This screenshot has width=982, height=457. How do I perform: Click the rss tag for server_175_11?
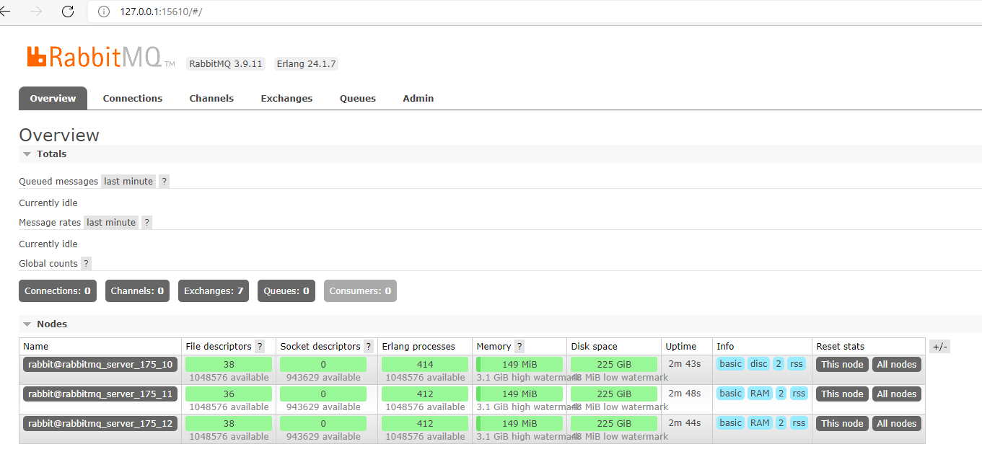(799, 394)
